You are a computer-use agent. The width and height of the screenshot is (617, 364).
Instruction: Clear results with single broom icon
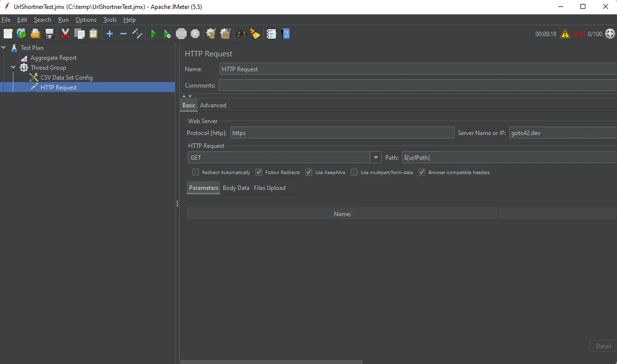(211, 34)
